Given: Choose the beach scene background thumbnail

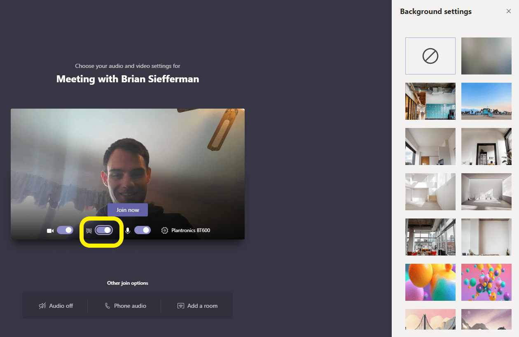Looking at the screenshot, I should coord(486,101).
